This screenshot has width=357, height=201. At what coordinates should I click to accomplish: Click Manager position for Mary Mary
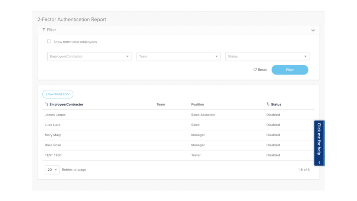(x=198, y=135)
